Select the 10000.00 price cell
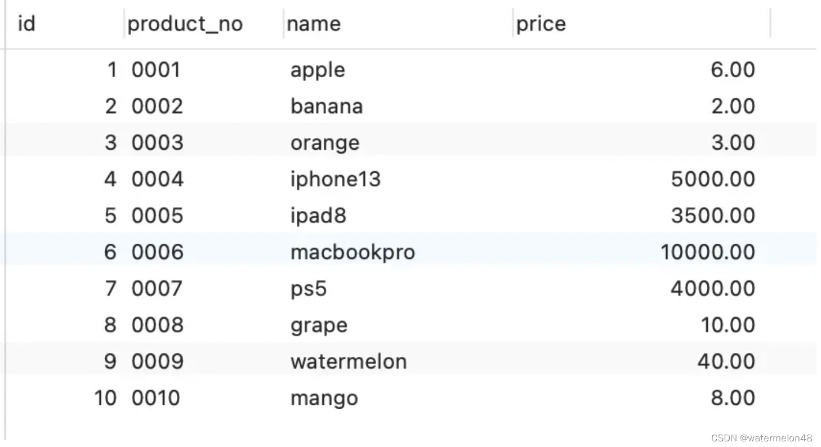 [707, 252]
